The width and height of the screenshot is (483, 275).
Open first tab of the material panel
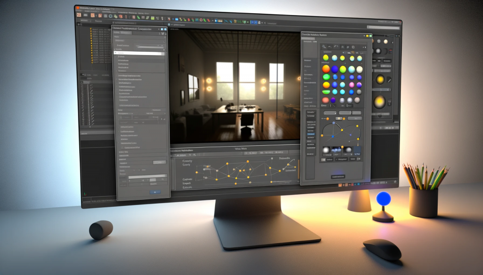coord(307,41)
